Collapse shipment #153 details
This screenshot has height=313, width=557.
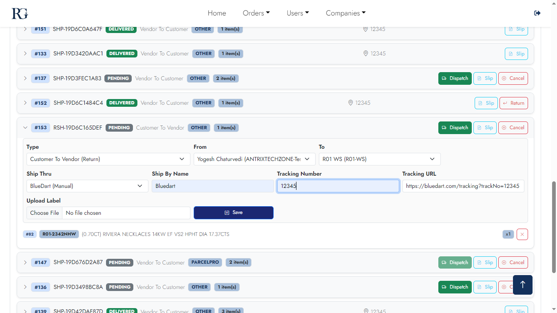click(x=25, y=128)
